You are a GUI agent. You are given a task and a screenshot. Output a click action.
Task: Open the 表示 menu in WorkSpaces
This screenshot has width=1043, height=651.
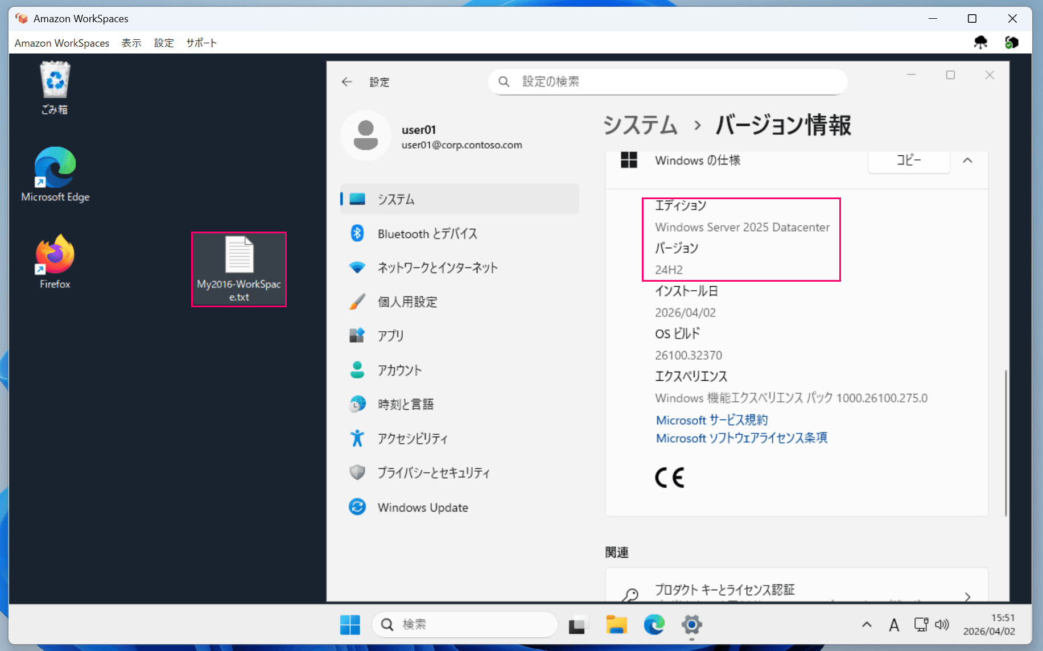(131, 43)
